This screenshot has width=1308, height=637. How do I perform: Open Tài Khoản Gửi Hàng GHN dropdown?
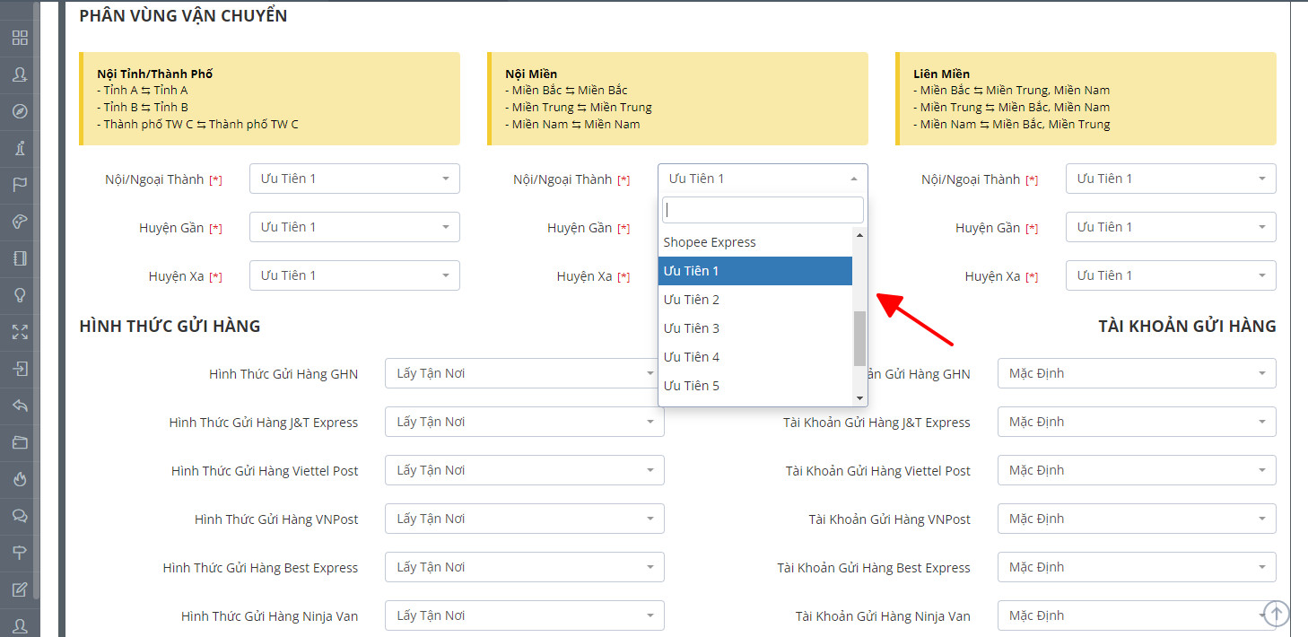tap(1137, 373)
